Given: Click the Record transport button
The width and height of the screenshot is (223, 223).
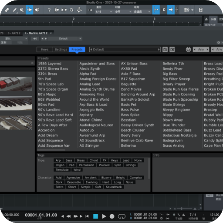Looking at the screenshot, I should tap(112, 216).
